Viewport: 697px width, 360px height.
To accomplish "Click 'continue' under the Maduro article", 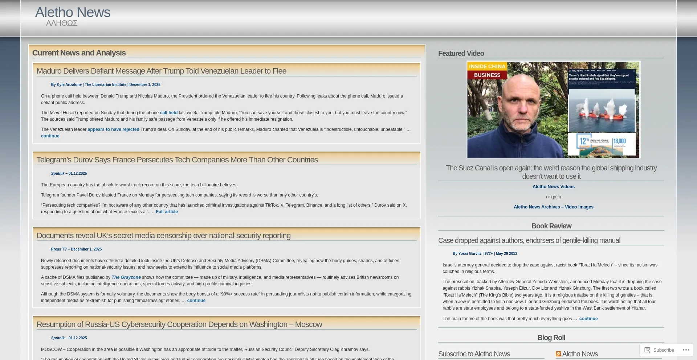I will pyautogui.click(x=50, y=136).
